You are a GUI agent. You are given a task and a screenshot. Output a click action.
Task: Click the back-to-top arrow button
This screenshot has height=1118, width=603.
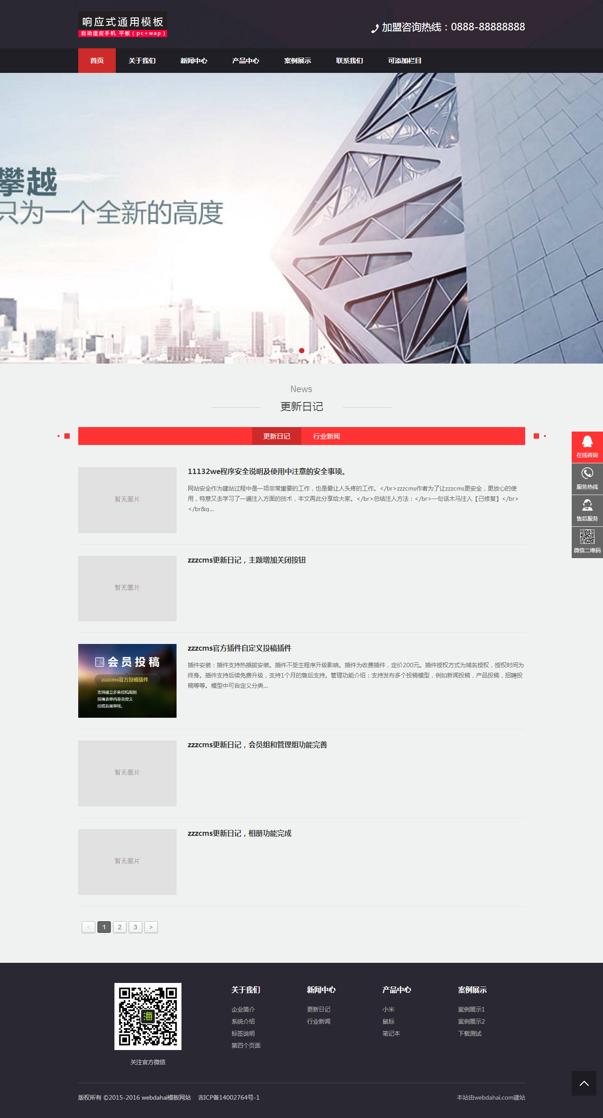[584, 1083]
